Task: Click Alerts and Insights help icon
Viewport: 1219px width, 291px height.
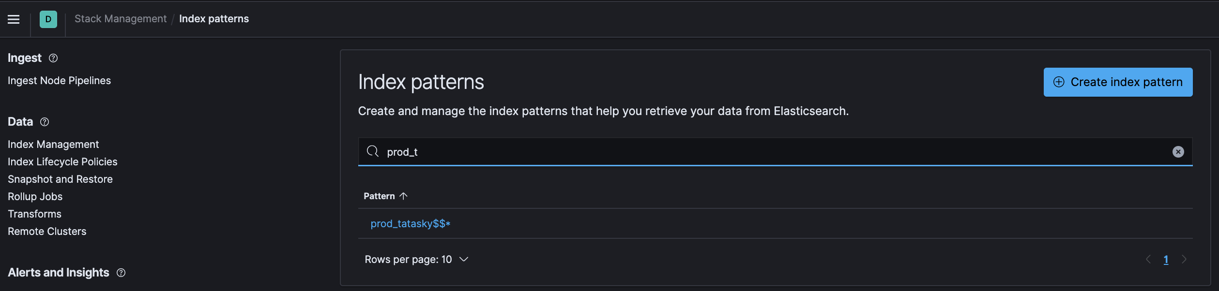Action: pos(121,273)
